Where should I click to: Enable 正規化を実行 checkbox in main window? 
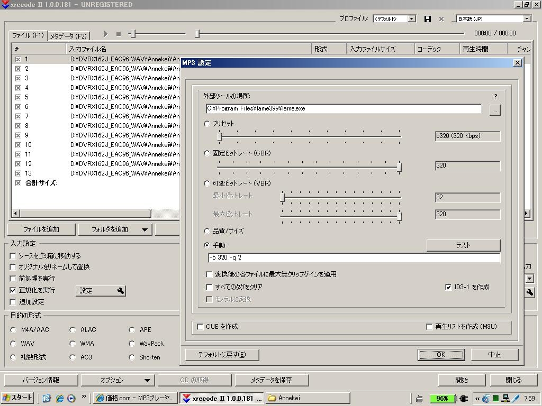[x=13, y=290]
